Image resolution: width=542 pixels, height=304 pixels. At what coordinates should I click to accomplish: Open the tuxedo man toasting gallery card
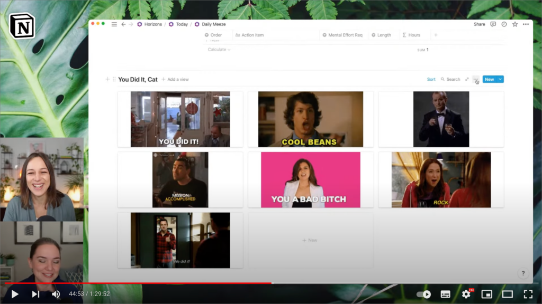click(x=441, y=119)
